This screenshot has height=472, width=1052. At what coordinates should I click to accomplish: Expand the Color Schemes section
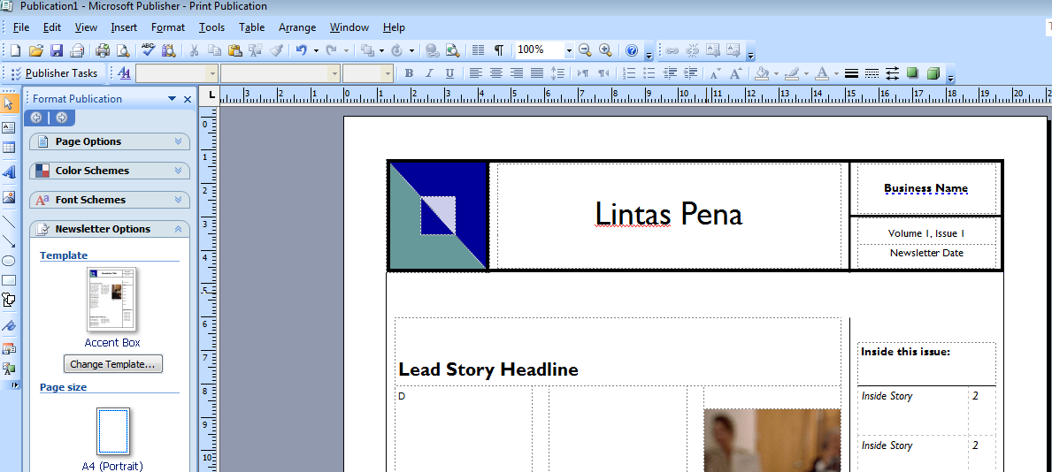(x=110, y=171)
